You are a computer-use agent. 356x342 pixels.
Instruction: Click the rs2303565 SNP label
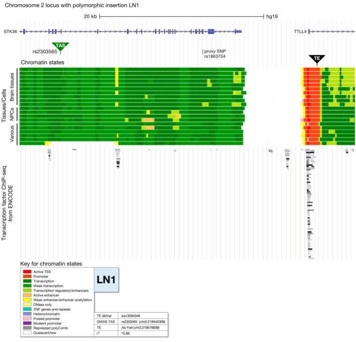click(45, 52)
